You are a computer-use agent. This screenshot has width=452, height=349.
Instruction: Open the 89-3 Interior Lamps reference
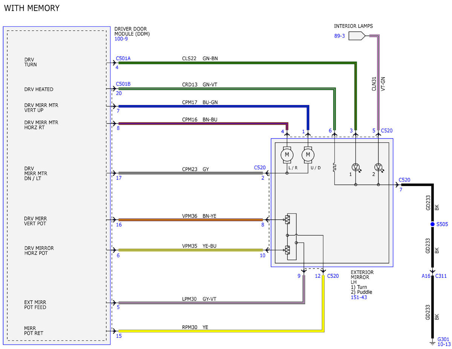339,36
